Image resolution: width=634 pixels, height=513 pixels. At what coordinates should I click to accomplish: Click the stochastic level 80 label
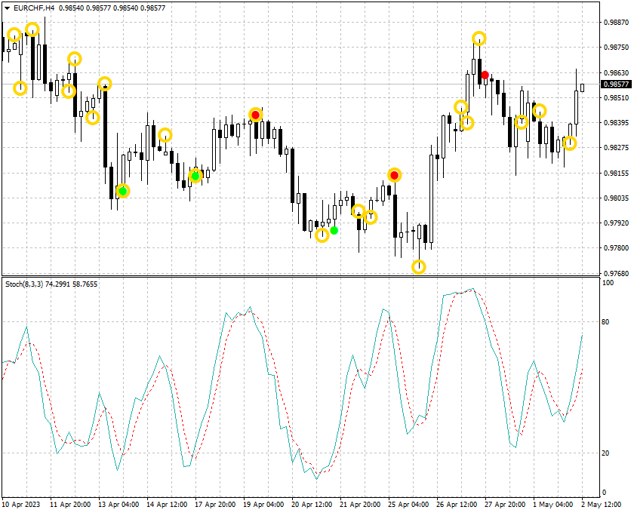pyautogui.click(x=605, y=322)
